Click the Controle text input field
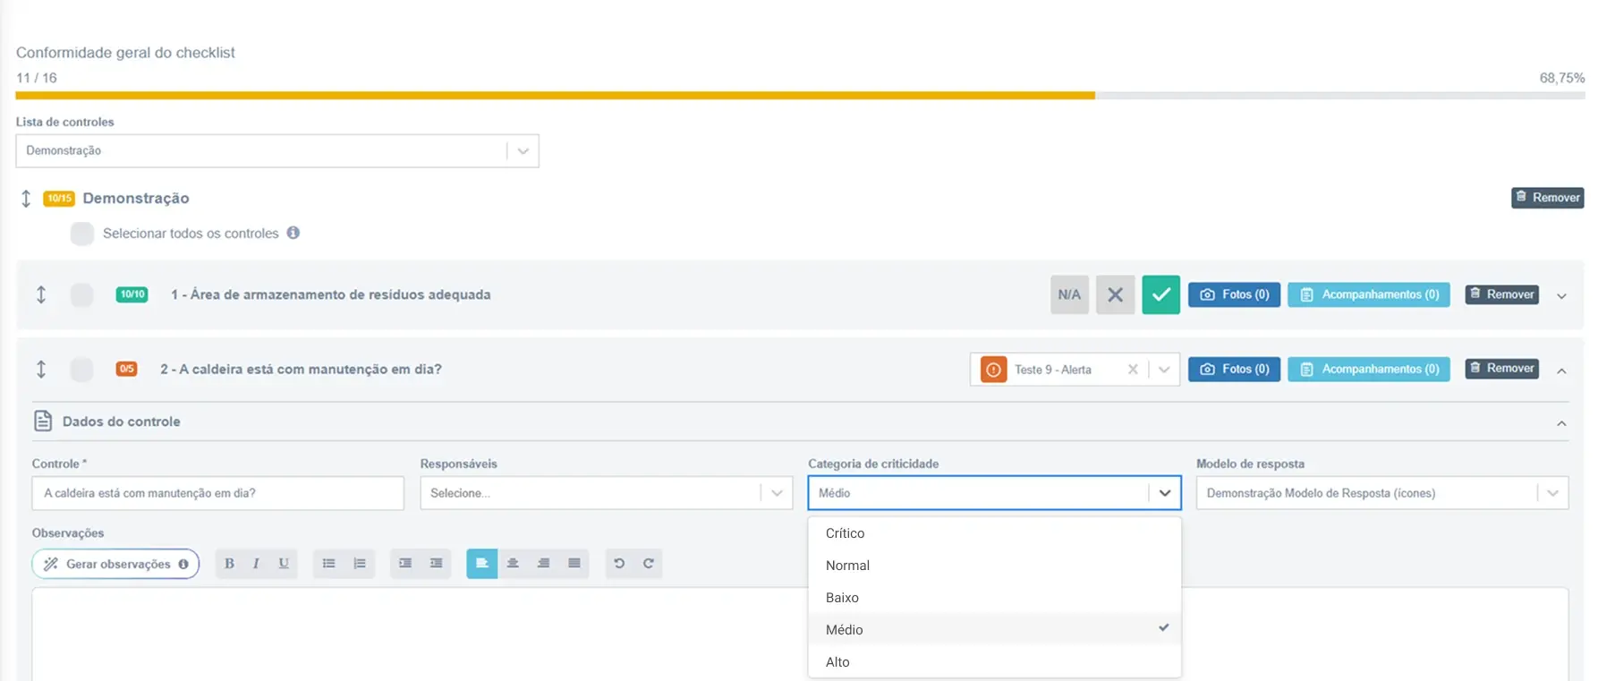The width and height of the screenshot is (1615, 681). (217, 493)
